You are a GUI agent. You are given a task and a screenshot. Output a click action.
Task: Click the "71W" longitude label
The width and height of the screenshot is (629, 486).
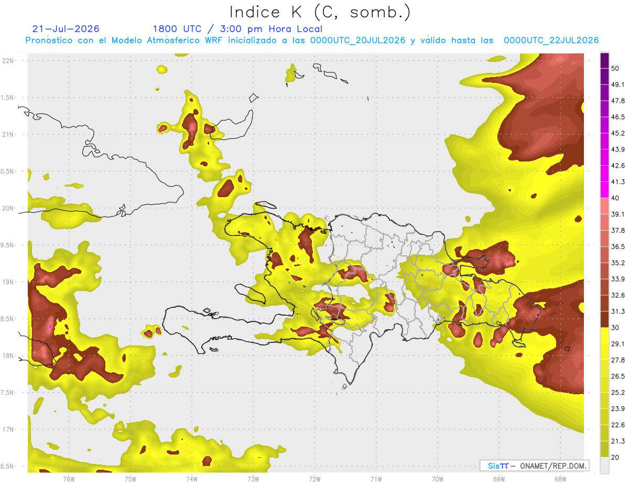[376, 479]
